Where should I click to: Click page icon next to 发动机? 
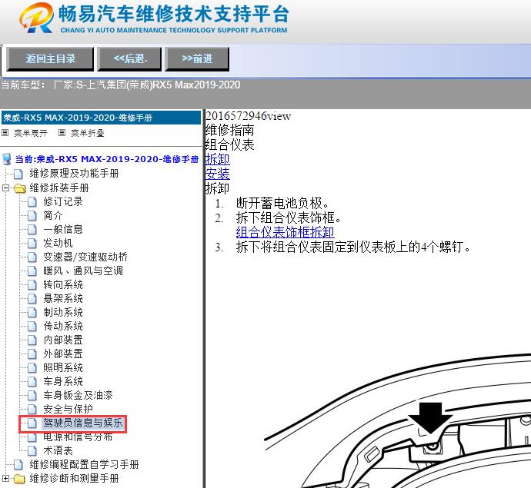pos(32,244)
